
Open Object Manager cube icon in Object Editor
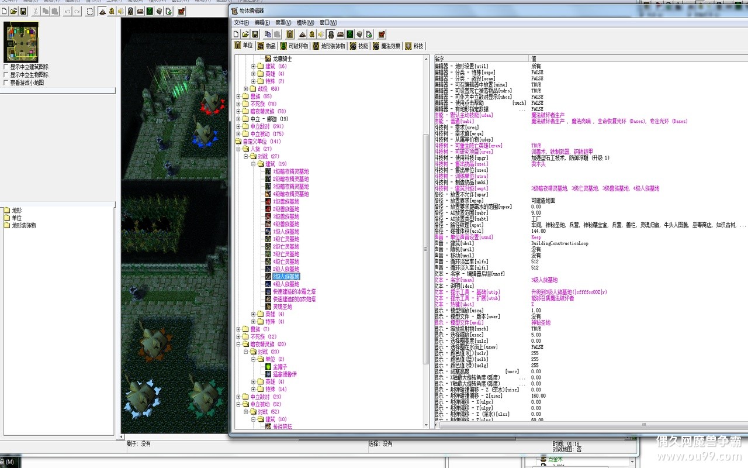(359, 34)
